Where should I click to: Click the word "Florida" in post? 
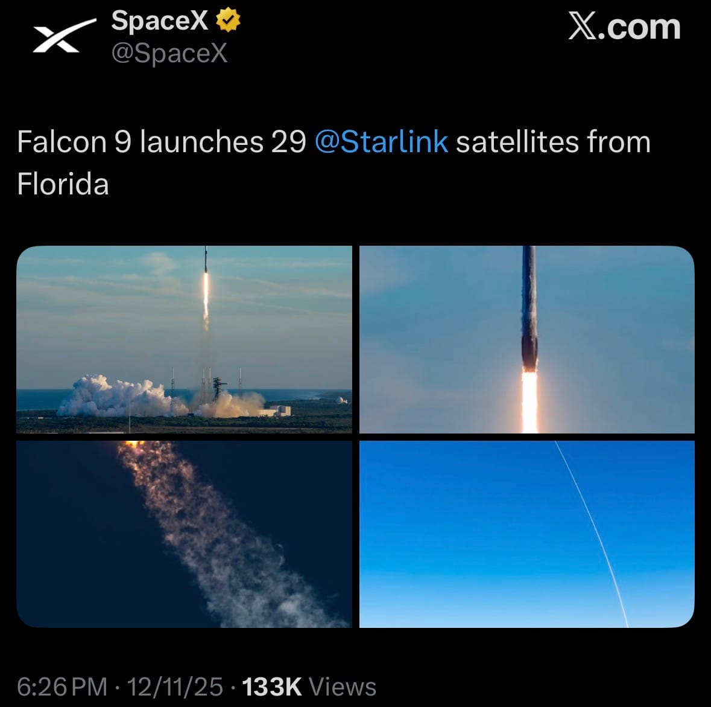click(63, 184)
